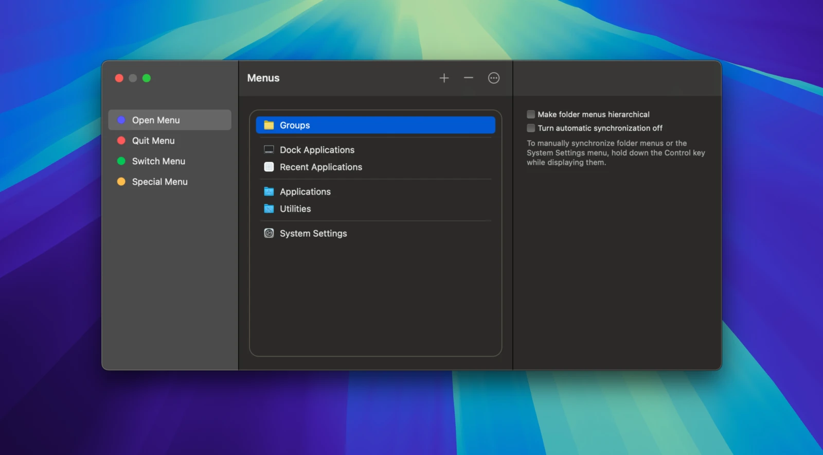Click the orange dot beside Special Menu
Screen dimensions: 823x455
click(121, 182)
